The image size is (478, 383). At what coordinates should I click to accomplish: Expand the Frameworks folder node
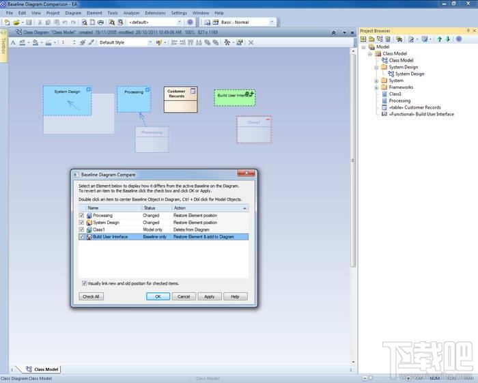[376, 87]
